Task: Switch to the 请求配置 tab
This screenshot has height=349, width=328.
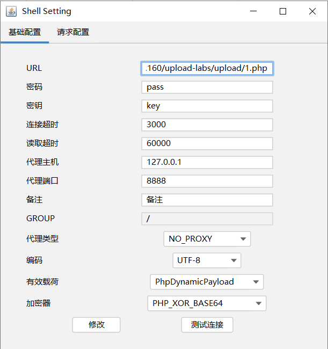Action: tap(73, 32)
